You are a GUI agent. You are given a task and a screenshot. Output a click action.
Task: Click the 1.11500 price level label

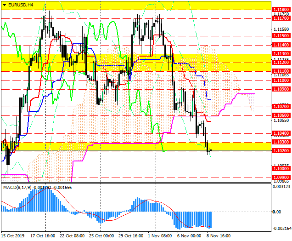pos(280,35)
